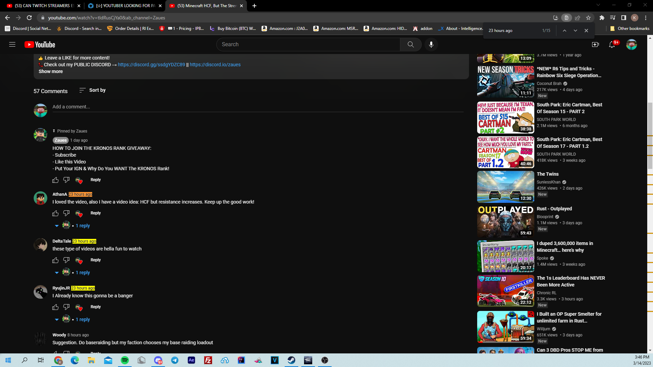Dislike DeltaTale's comment
Screen dimensions: 653x367
coord(66,260)
